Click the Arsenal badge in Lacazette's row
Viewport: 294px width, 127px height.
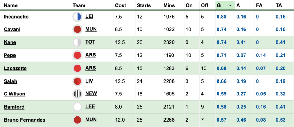(78, 68)
